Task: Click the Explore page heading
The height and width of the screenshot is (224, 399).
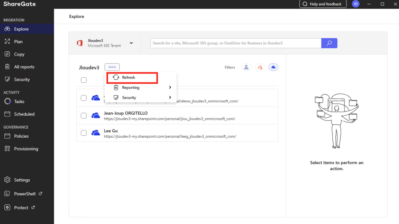Action: pyautogui.click(x=77, y=16)
